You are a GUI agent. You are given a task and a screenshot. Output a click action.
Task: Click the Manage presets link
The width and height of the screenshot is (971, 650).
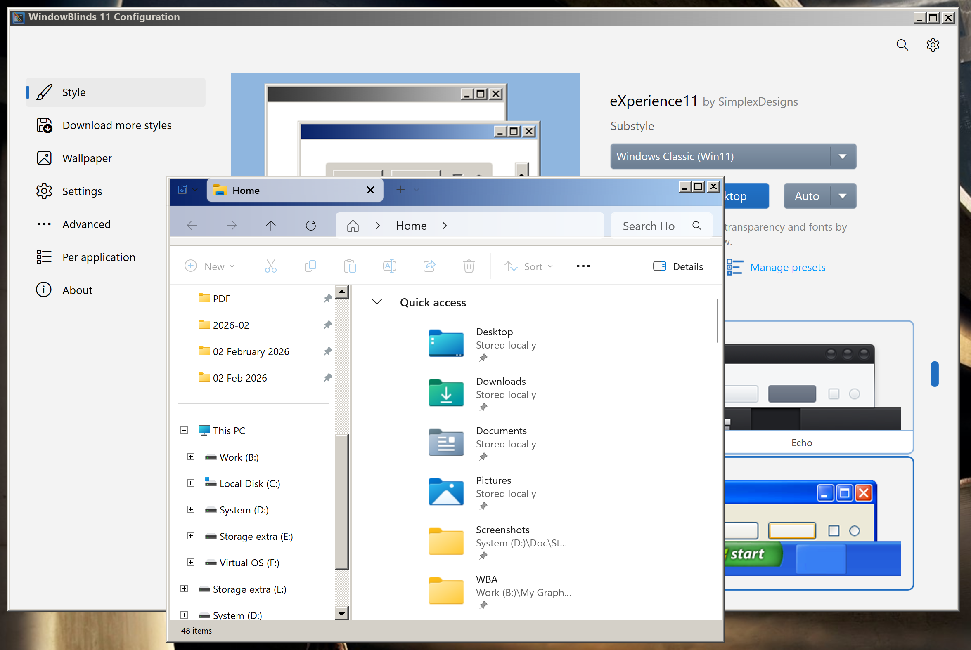click(787, 267)
